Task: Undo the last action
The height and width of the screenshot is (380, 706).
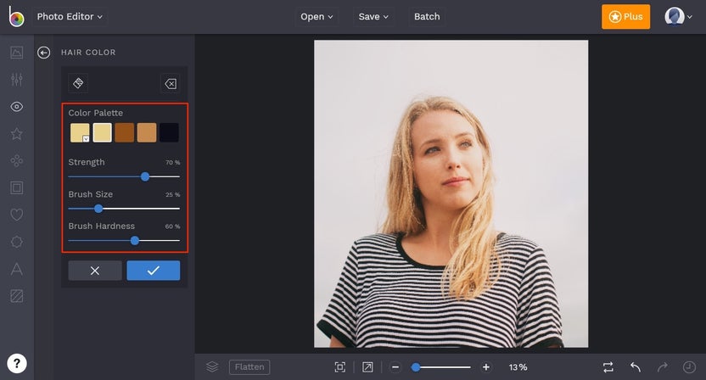Action: pyautogui.click(x=636, y=367)
